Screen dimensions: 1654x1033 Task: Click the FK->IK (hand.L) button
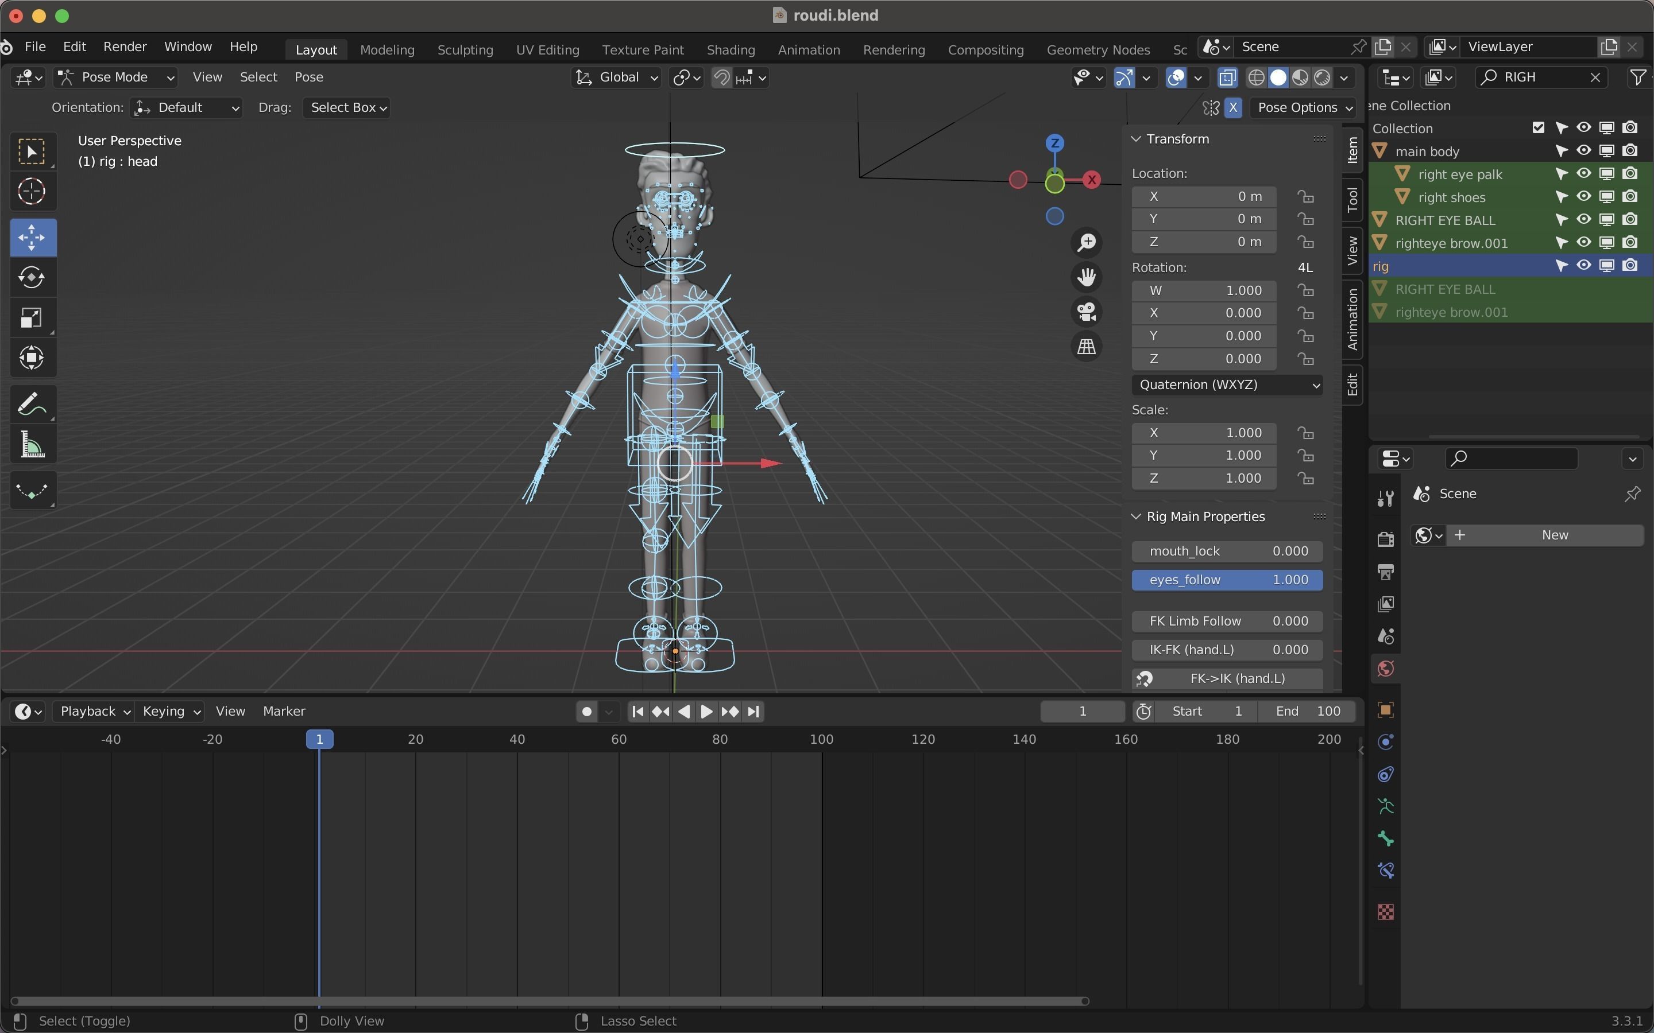click(1226, 678)
